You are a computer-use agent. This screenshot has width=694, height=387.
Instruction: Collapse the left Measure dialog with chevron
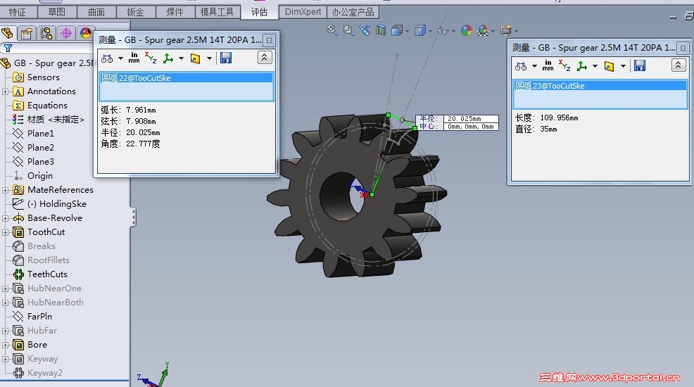(265, 58)
